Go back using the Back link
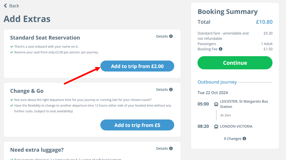This screenshot has height=160, width=286. (x=14, y=6)
